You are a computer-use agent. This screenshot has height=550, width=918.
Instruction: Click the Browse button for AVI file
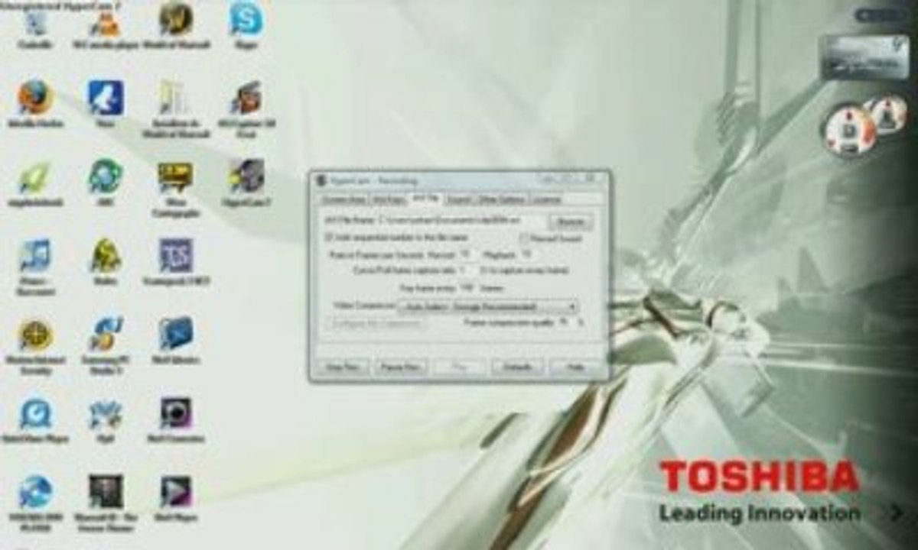[x=571, y=222]
